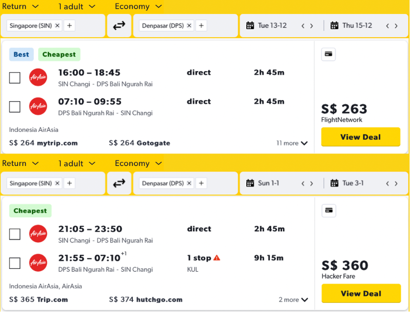Screen dimensions: 410x312
Task: Remove Singapore (SIN) from top search
Action: (x=57, y=26)
